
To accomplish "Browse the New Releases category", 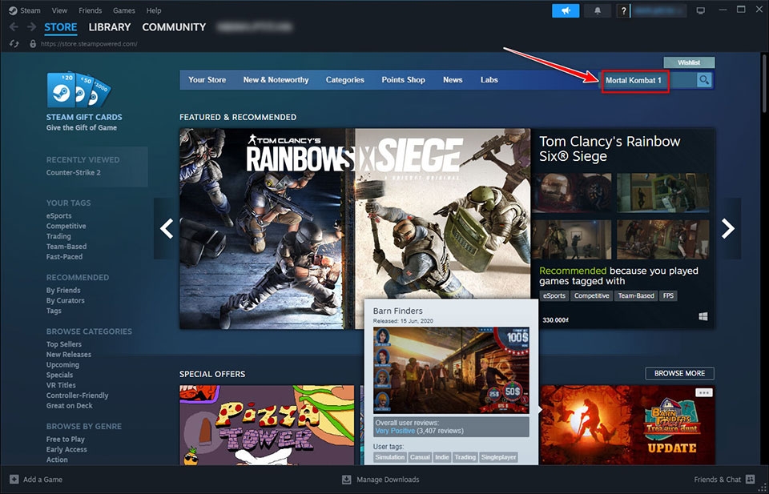I will coord(69,355).
